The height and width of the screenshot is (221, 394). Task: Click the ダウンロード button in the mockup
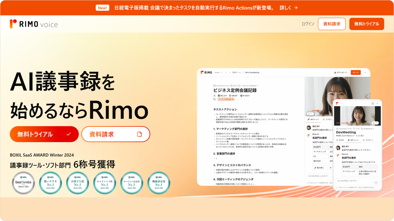340,72
